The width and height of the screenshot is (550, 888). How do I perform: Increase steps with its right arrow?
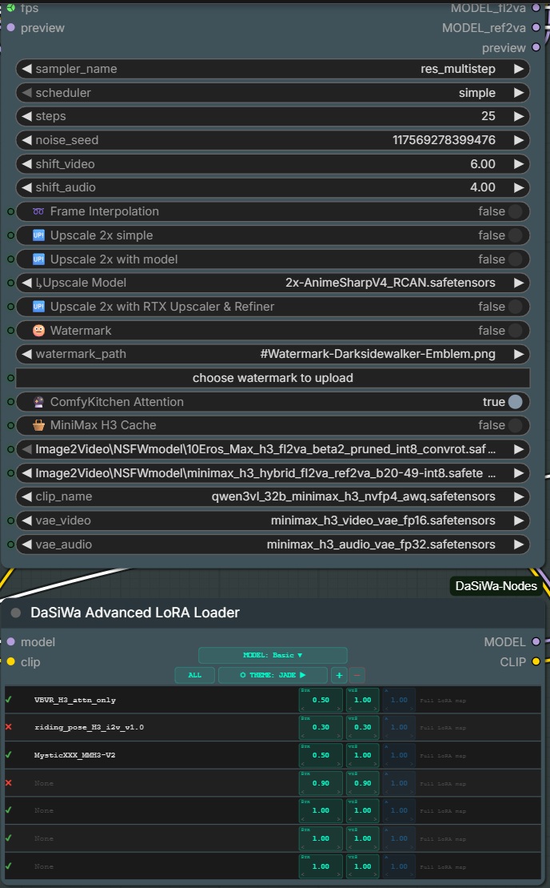518,116
